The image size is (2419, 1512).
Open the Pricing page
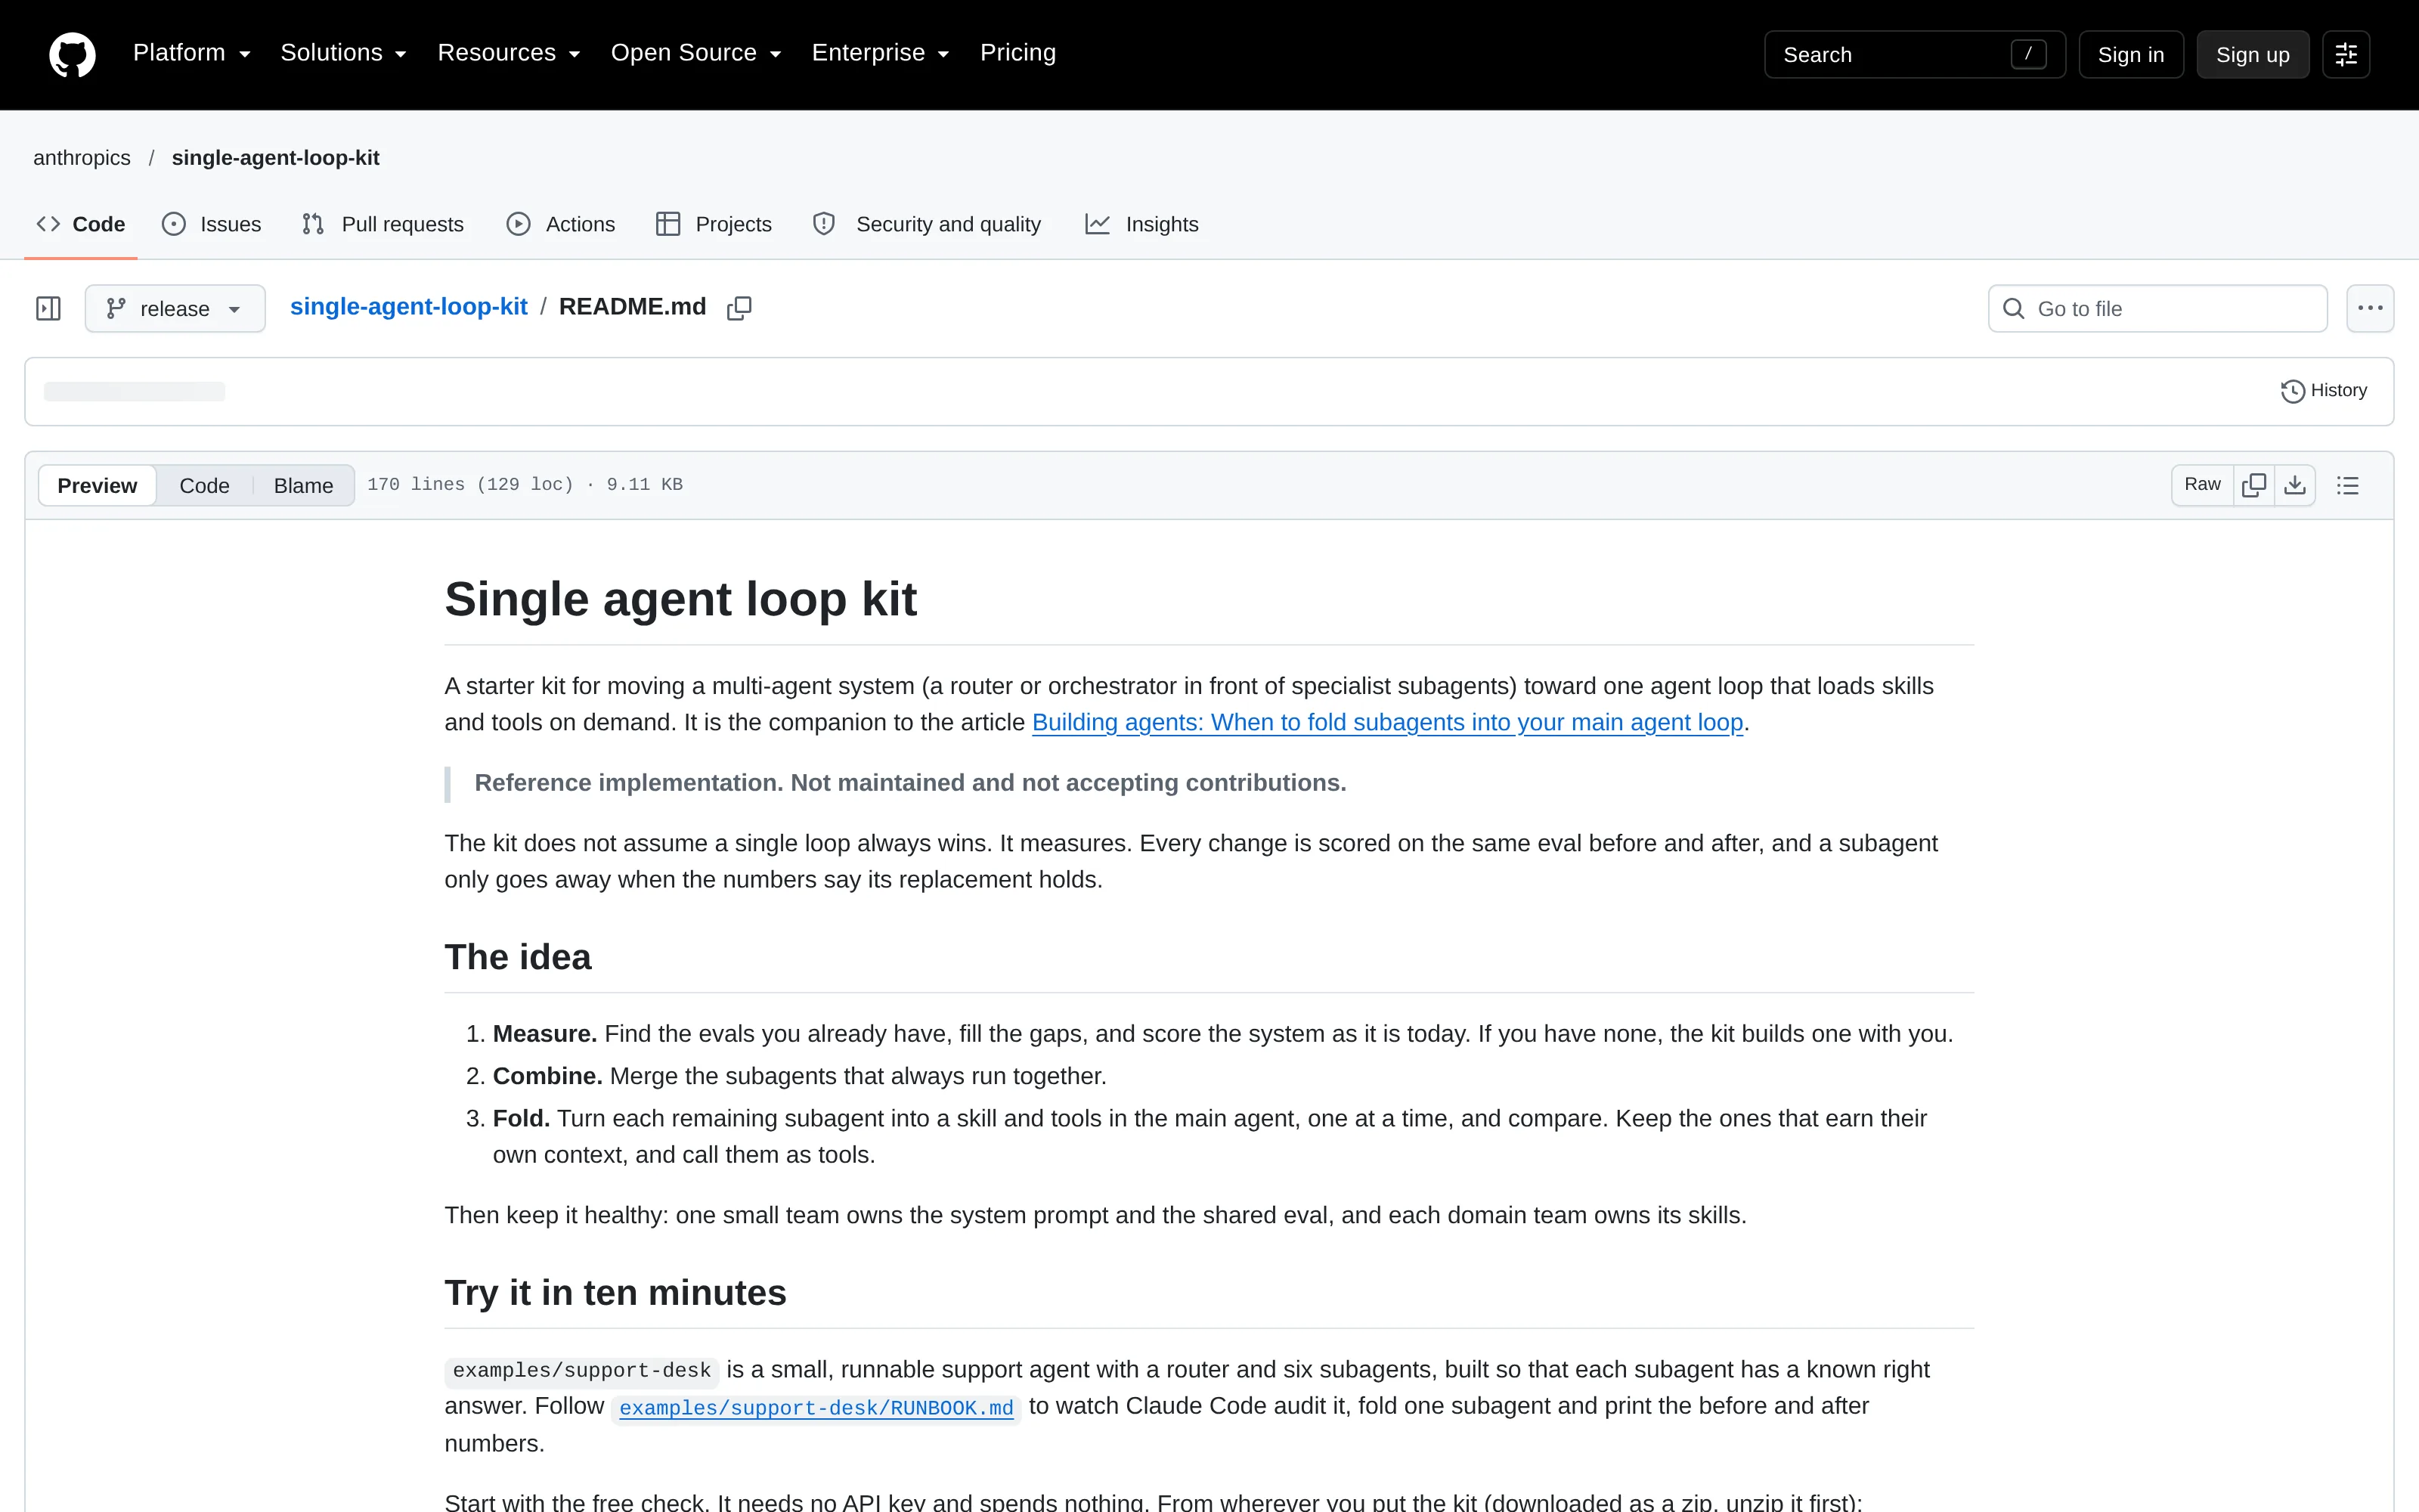[1017, 53]
